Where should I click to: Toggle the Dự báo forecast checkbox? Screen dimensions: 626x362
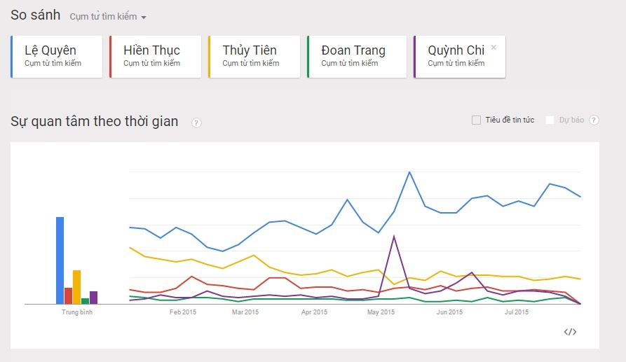[x=550, y=120]
